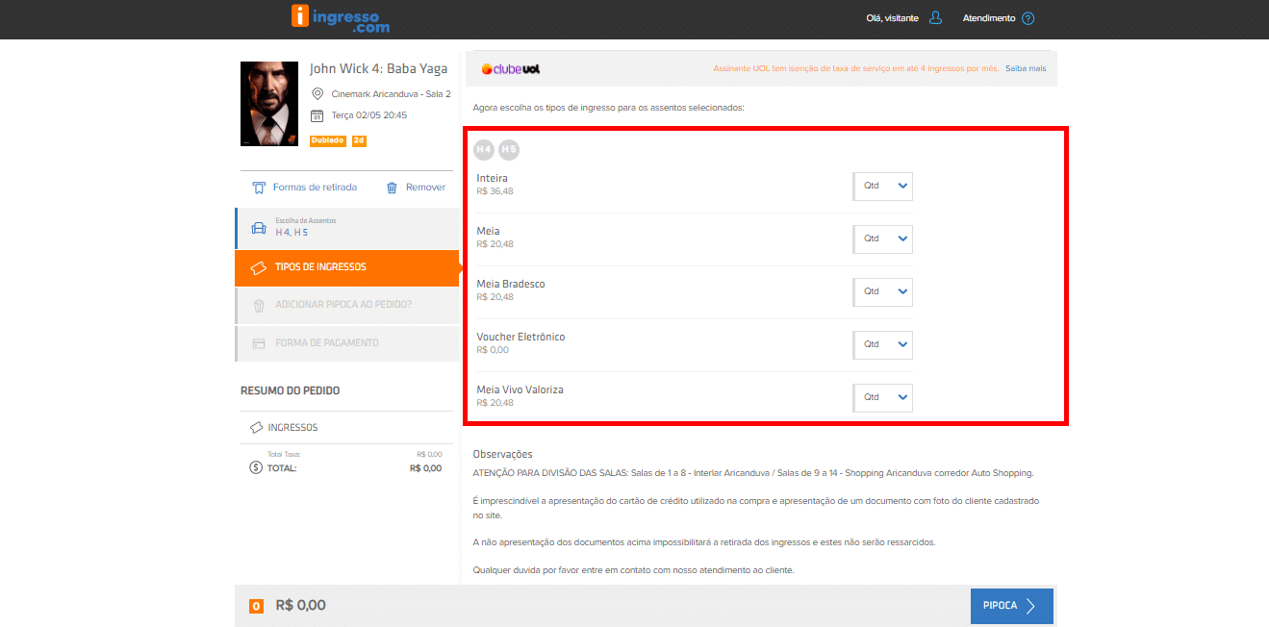Select Adicionar Pipoca ao Pedido step
Image resolution: width=1269 pixels, height=627 pixels.
[347, 306]
